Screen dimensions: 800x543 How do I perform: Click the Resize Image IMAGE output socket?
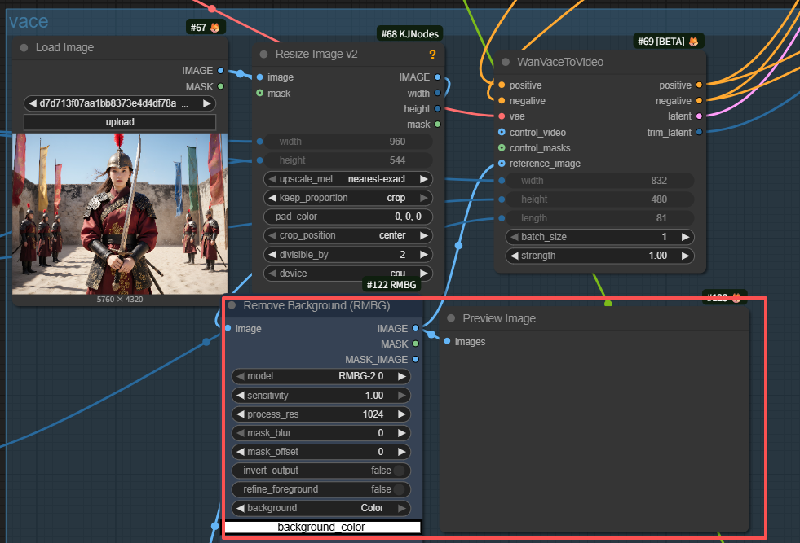pos(437,77)
